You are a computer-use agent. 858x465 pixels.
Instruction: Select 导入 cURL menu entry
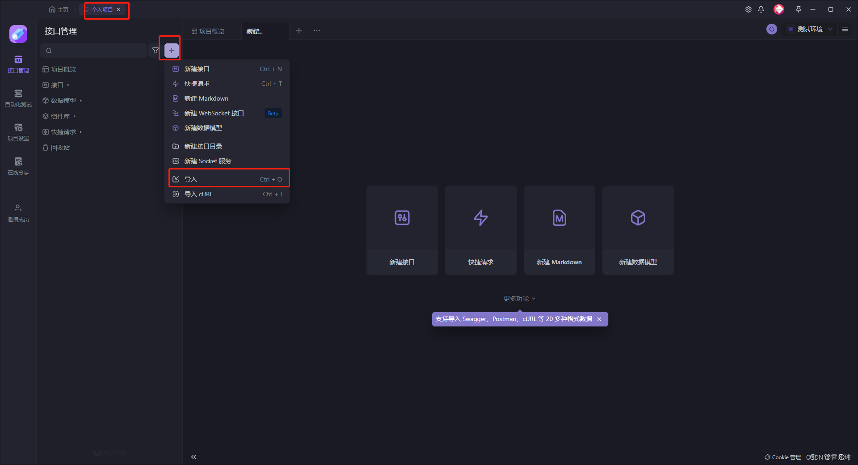227,194
